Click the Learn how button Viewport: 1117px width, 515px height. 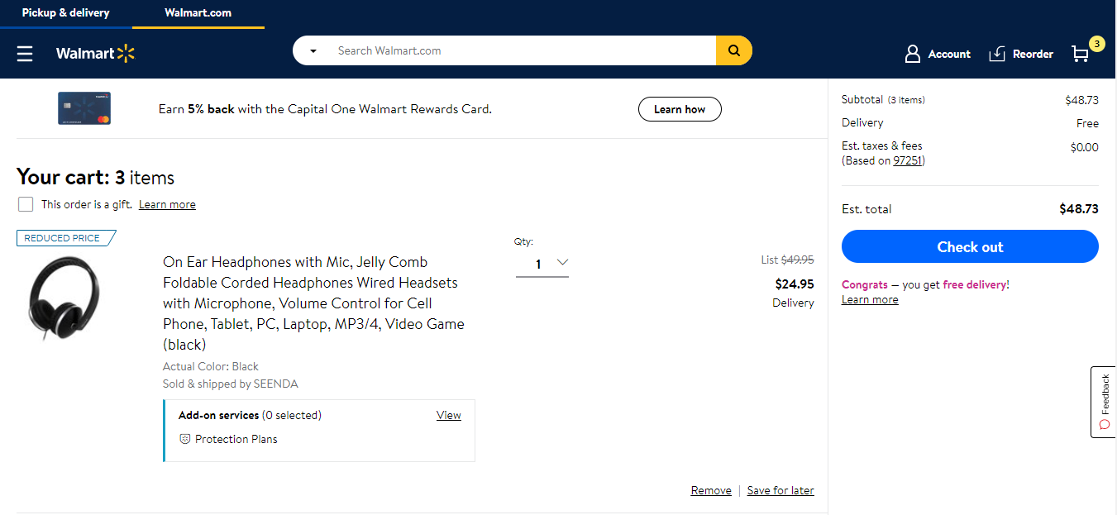(x=680, y=109)
